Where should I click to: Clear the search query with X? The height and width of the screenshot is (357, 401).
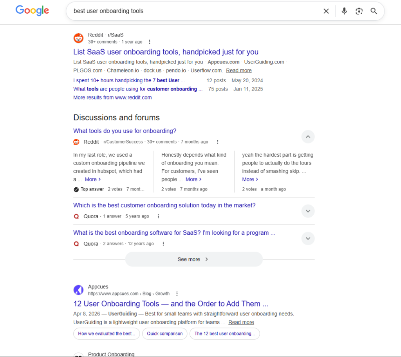tap(326, 11)
